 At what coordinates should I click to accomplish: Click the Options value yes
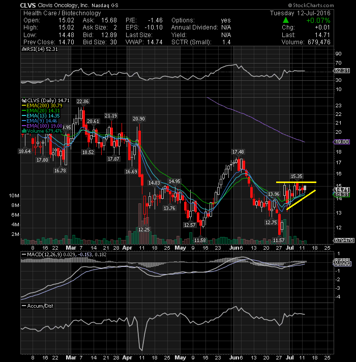pos(226,20)
